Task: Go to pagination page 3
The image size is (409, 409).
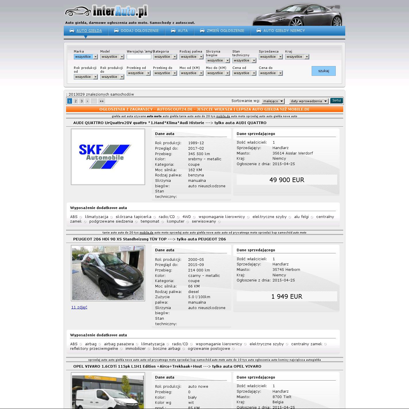Action: [82, 101]
